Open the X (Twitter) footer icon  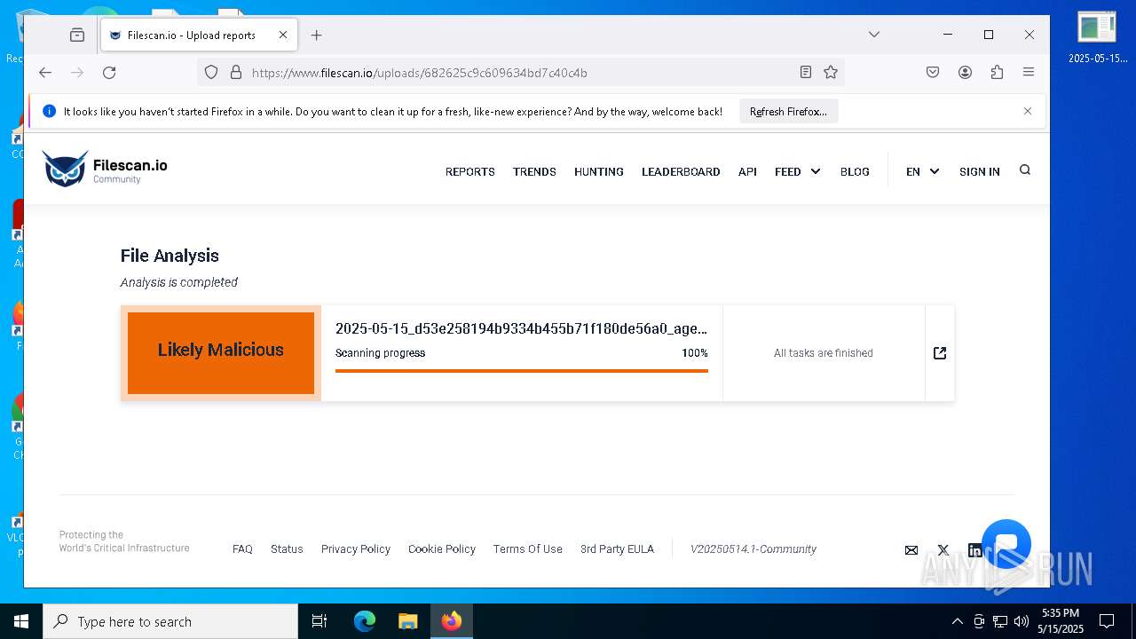[943, 550]
